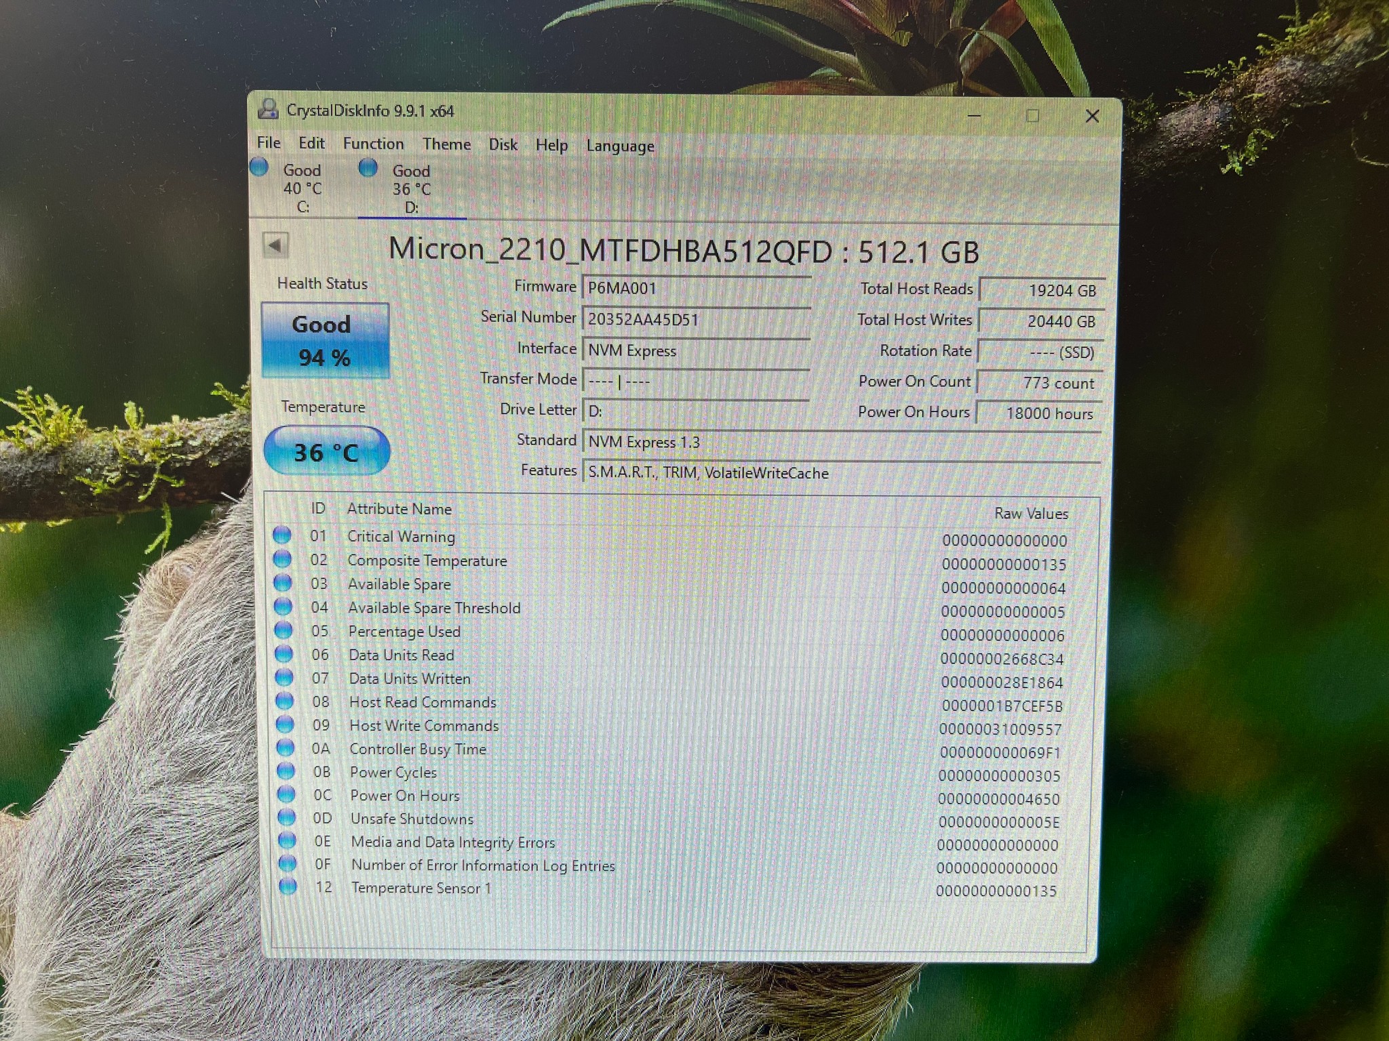Click the Transfer Mode field
This screenshot has height=1041, width=1389.
(696, 381)
